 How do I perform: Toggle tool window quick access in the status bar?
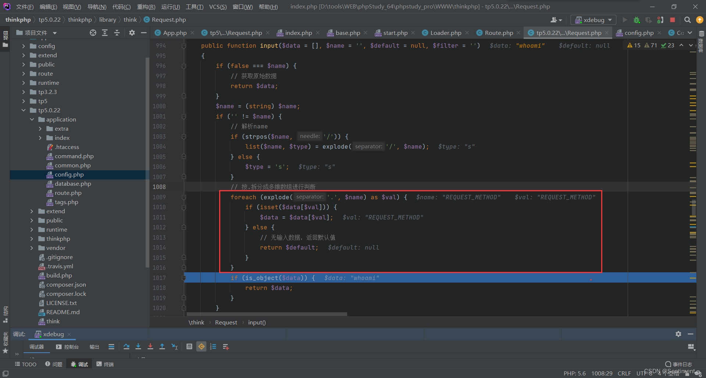click(6, 373)
